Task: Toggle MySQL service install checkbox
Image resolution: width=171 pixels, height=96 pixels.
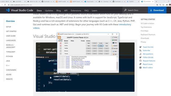Action: coord(61,46)
